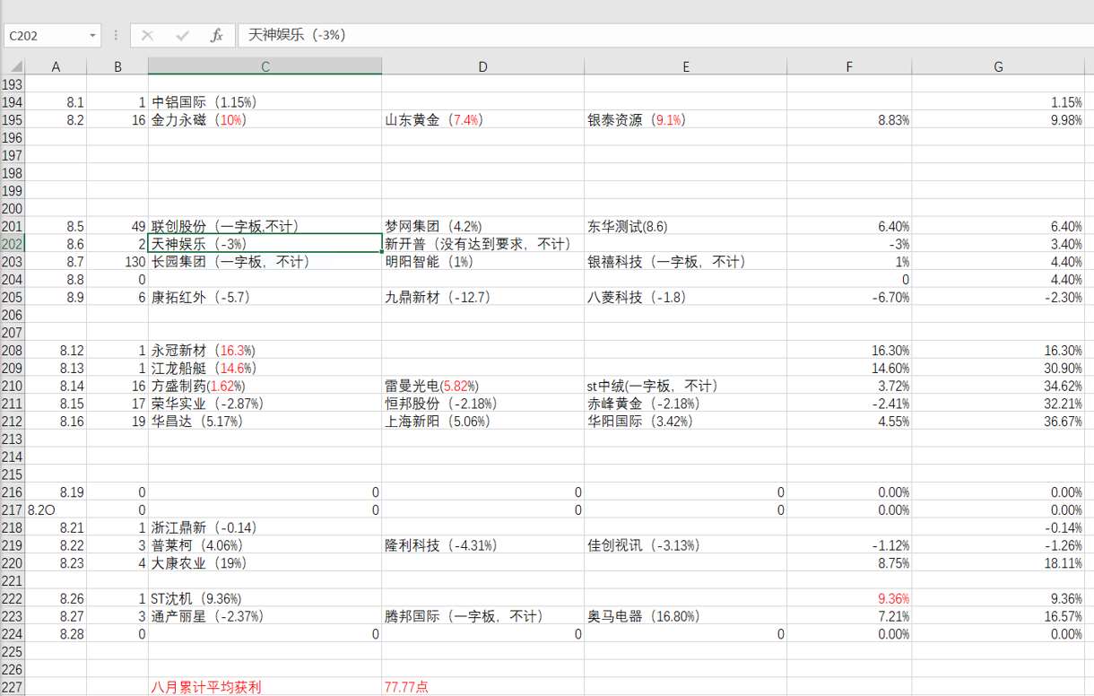1094x696 pixels.
Task: Select column C header
Action: pos(265,65)
